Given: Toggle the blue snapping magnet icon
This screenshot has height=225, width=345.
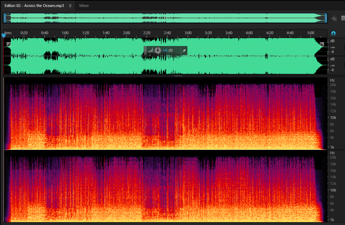Looking at the screenshot, I should (x=333, y=33).
